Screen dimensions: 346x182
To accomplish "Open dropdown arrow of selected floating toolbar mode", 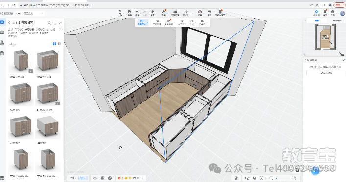I will (147, 22).
